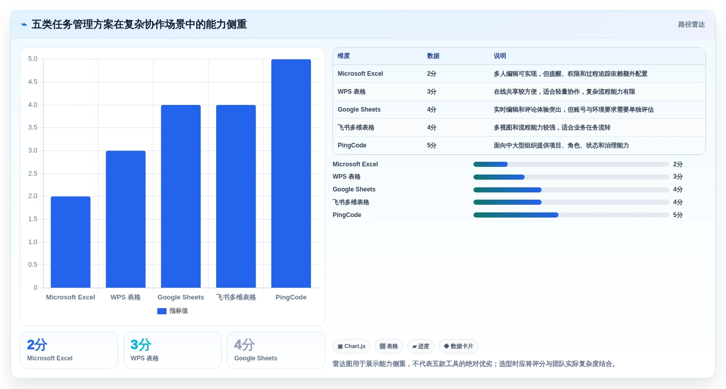726x389 pixels.
Task: Select the Chart.js chip
Action: (351, 347)
